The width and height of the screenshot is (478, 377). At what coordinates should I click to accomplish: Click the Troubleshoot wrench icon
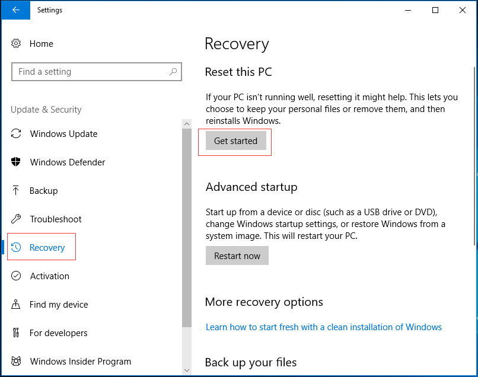(x=16, y=219)
